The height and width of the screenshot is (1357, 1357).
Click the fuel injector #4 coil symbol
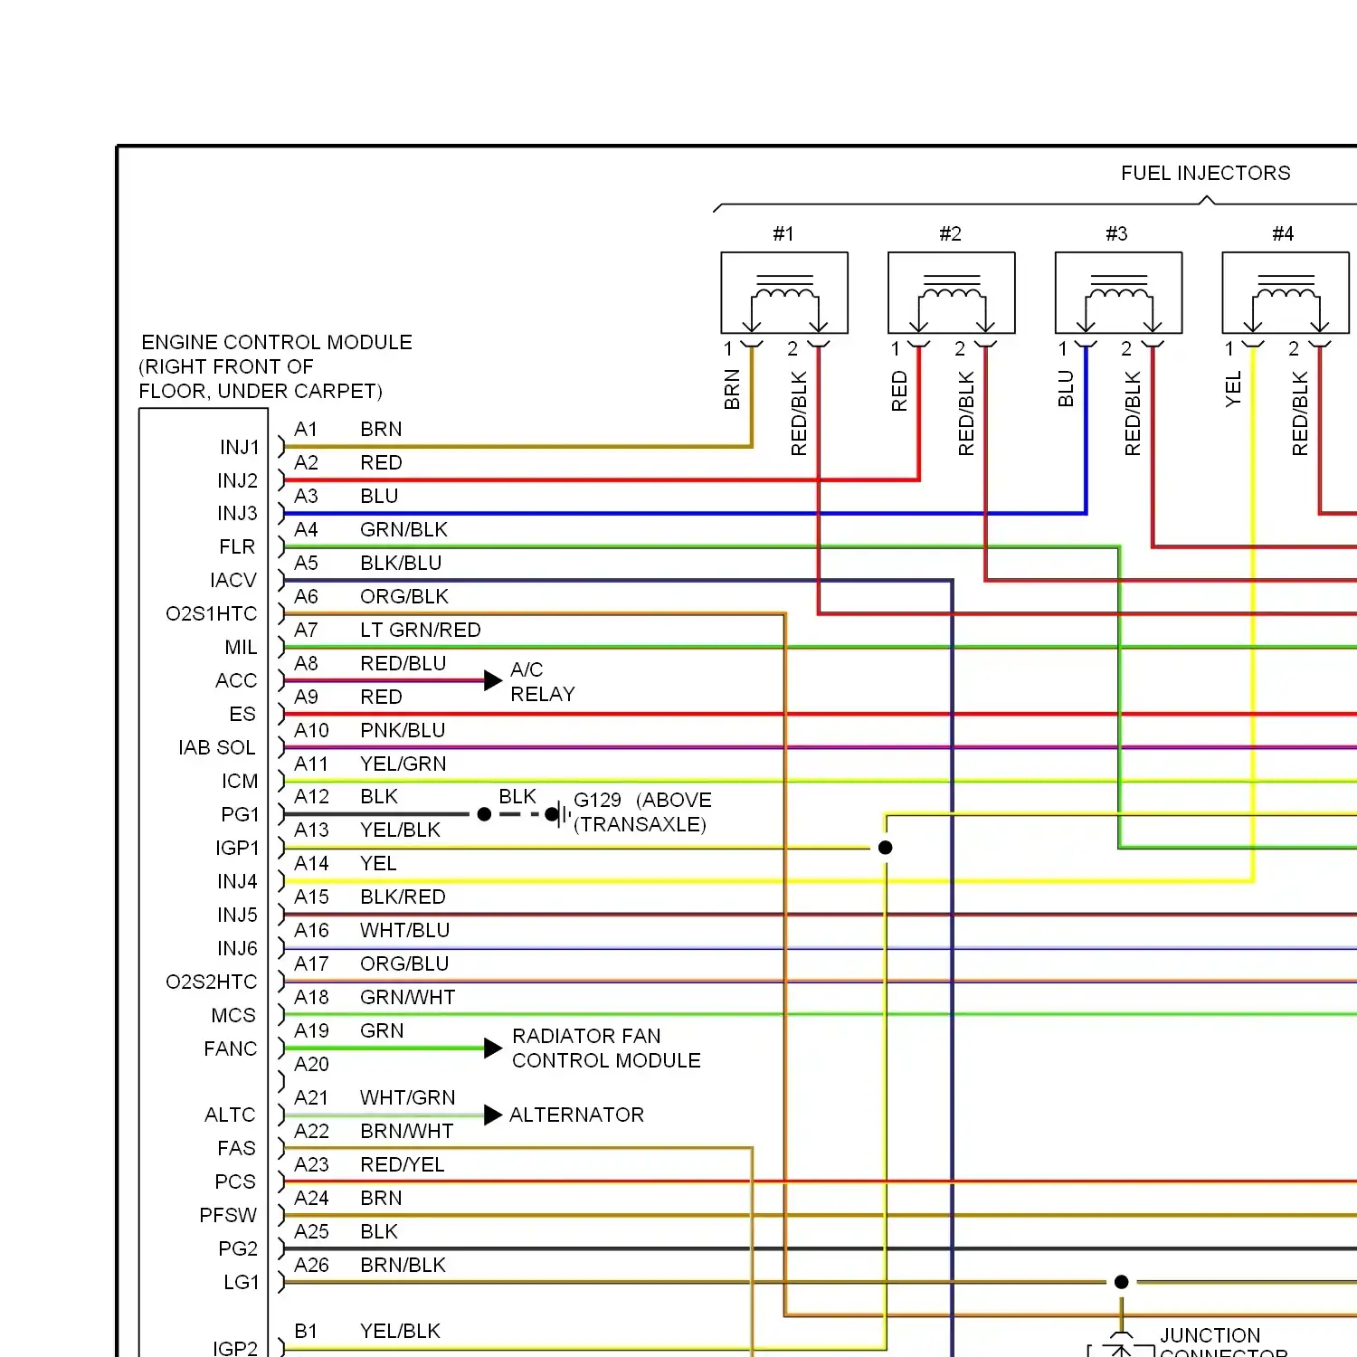point(1286,293)
